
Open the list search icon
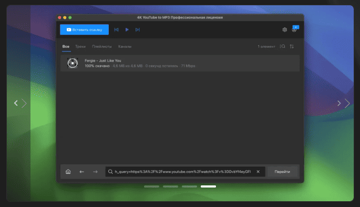click(282, 46)
